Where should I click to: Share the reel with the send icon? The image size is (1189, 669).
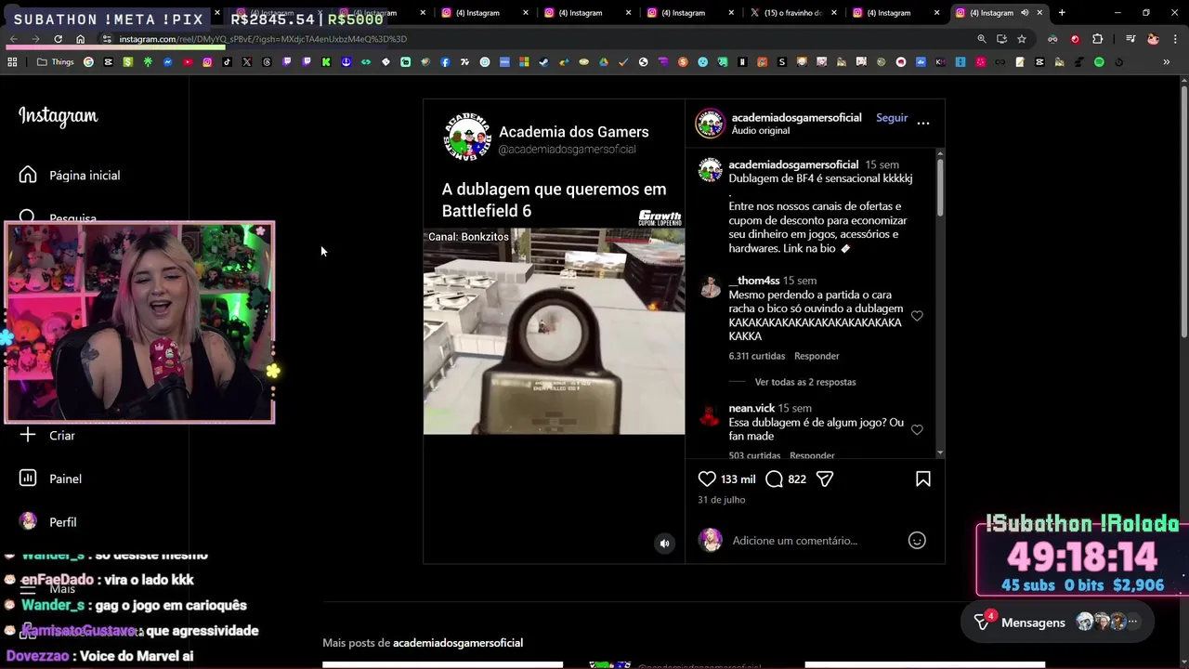tap(825, 479)
